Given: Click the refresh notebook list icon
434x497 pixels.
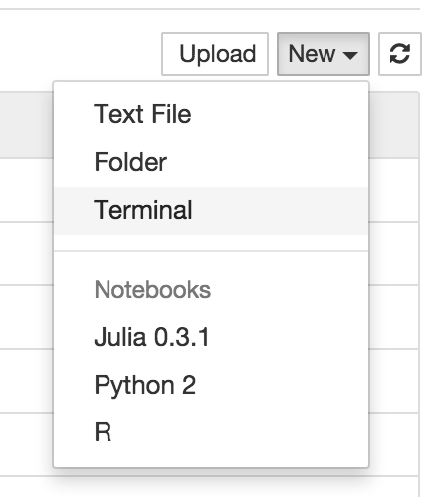Looking at the screenshot, I should pos(400,54).
